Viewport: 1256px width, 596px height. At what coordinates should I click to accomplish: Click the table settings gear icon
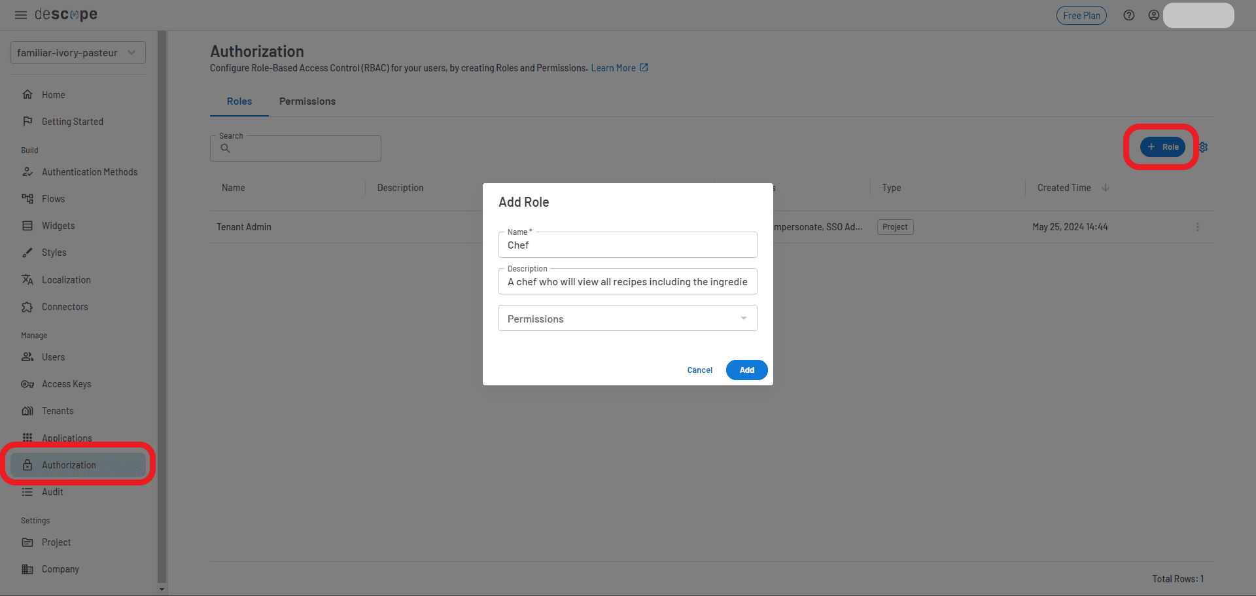[1202, 147]
